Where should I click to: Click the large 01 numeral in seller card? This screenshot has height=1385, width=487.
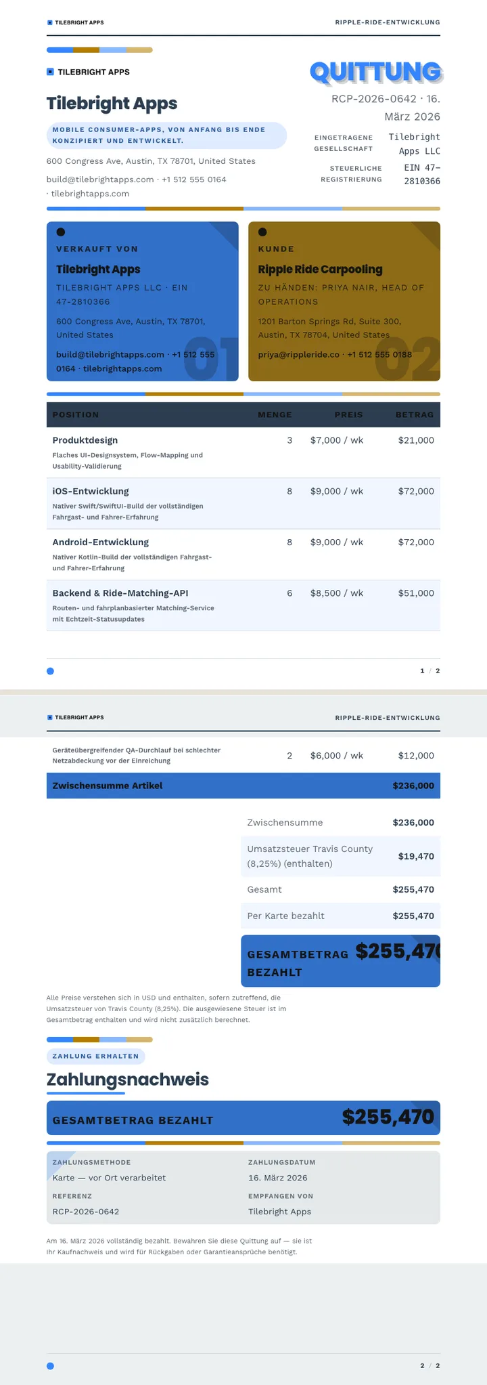click(x=210, y=359)
